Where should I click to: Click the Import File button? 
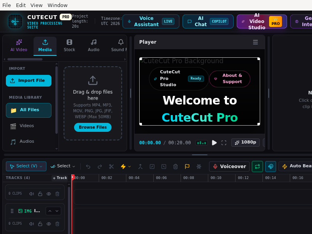[28, 81]
